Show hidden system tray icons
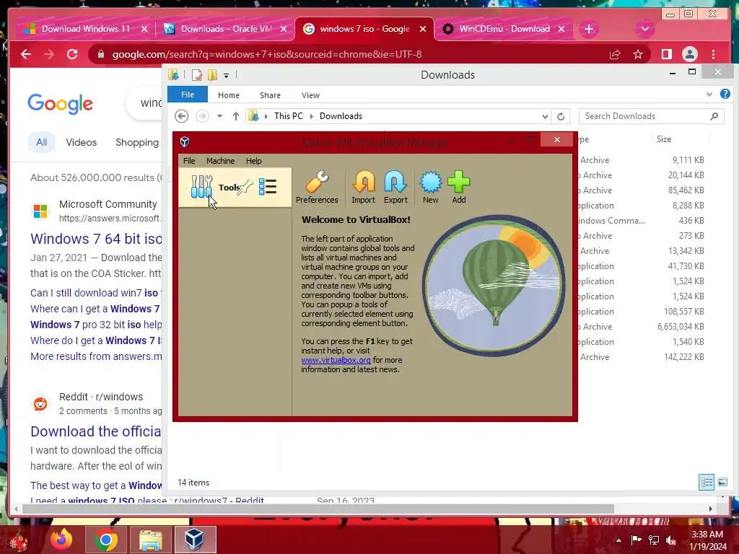 618,540
